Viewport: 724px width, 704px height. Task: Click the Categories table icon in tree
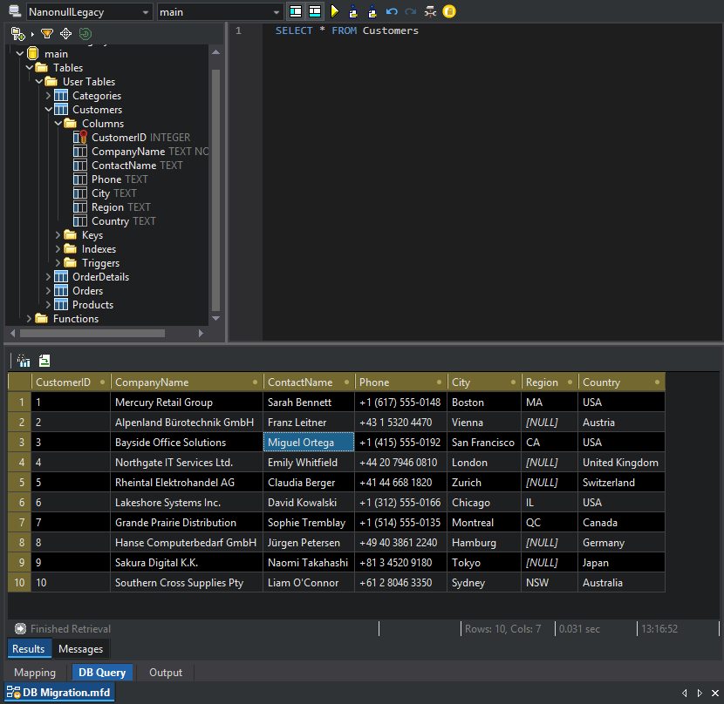click(x=61, y=96)
